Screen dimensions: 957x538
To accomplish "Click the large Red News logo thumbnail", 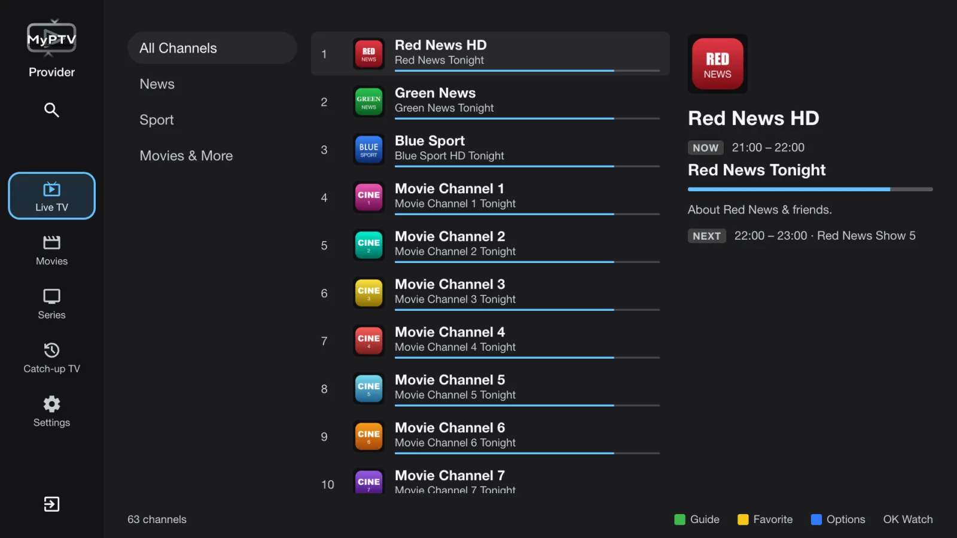I will pos(718,64).
